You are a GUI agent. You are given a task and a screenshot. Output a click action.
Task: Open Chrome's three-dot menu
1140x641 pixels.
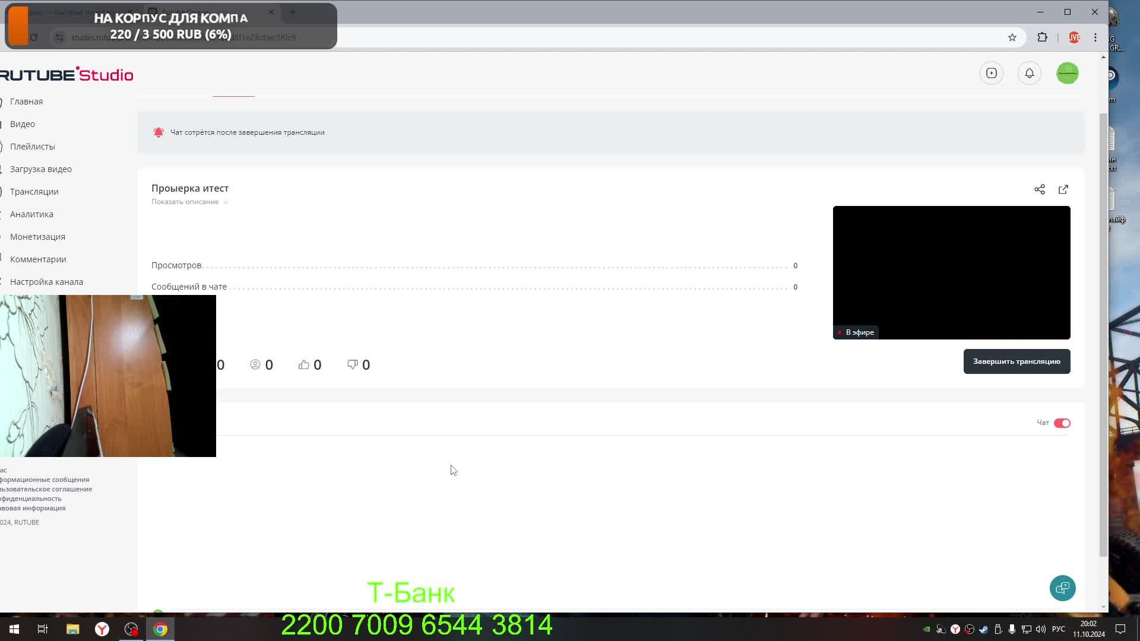pos(1095,37)
